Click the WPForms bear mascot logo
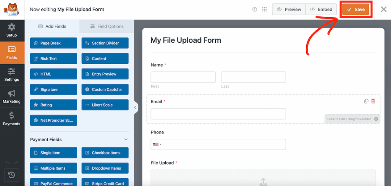Screen dimensions: 391x186 pyautogui.click(x=12, y=10)
